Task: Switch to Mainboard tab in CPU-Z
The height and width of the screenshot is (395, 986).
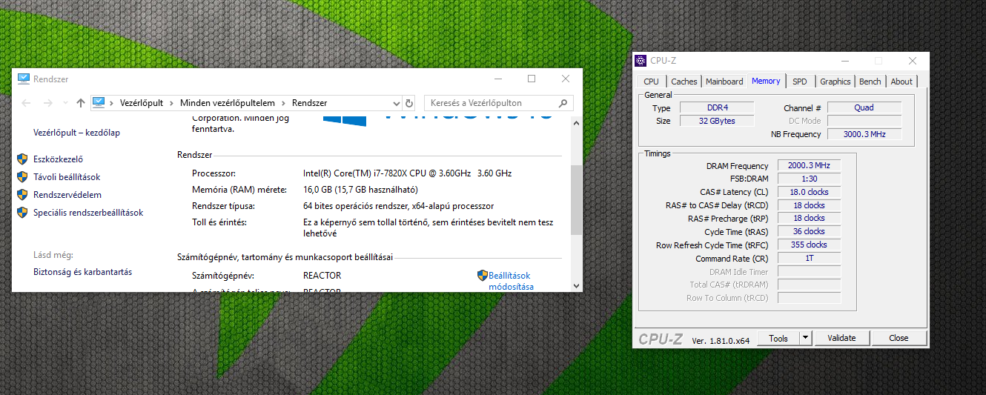Action: click(724, 82)
